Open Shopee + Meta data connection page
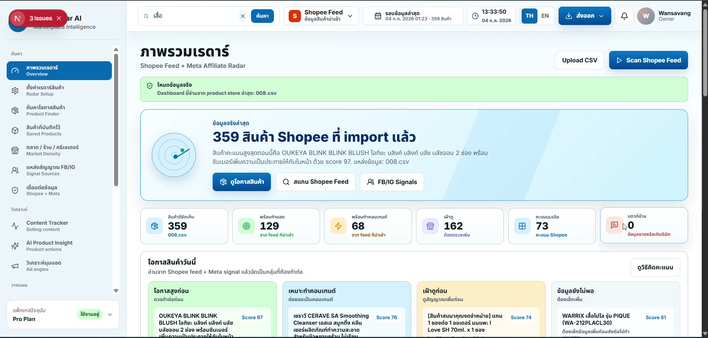The width and height of the screenshot is (708, 338). 59,190
